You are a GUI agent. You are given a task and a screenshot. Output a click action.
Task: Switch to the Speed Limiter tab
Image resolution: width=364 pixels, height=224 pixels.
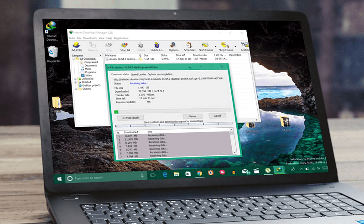(138, 74)
